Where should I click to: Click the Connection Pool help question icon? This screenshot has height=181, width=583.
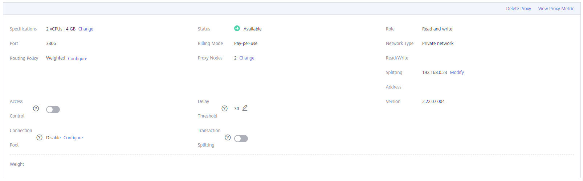pyautogui.click(x=40, y=137)
